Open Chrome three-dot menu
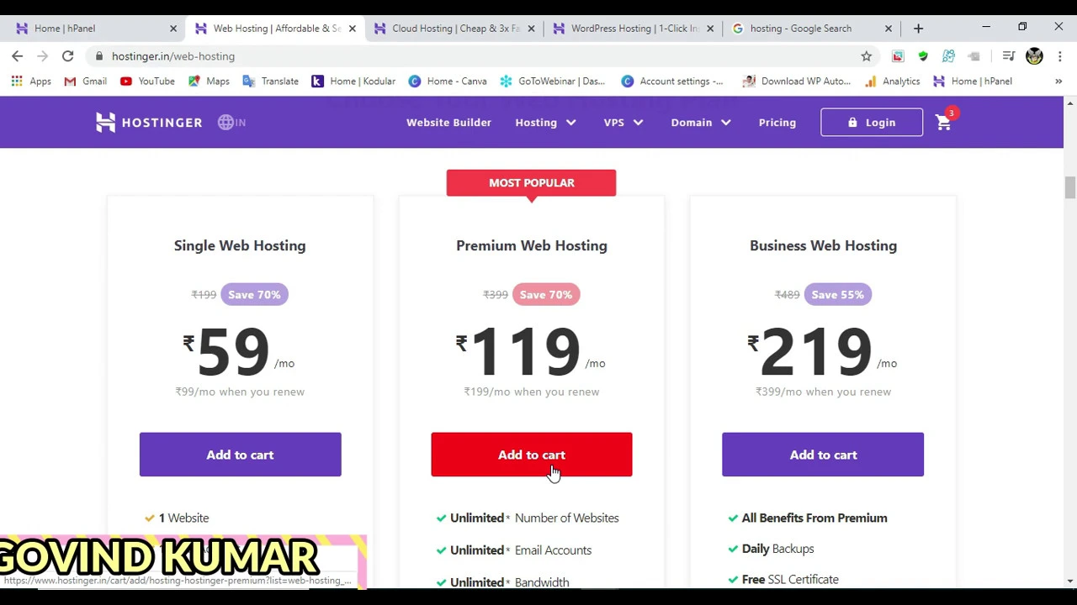1077x605 pixels. point(1059,56)
